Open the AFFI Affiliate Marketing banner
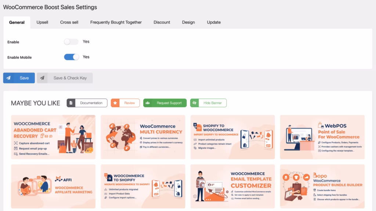Image resolution: width=376 pixels, height=211 pixels. [x=53, y=186]
